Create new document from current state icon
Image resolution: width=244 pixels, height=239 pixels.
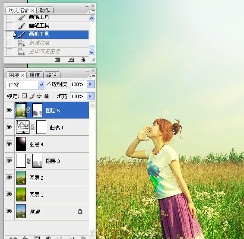[x=57, y=60]
